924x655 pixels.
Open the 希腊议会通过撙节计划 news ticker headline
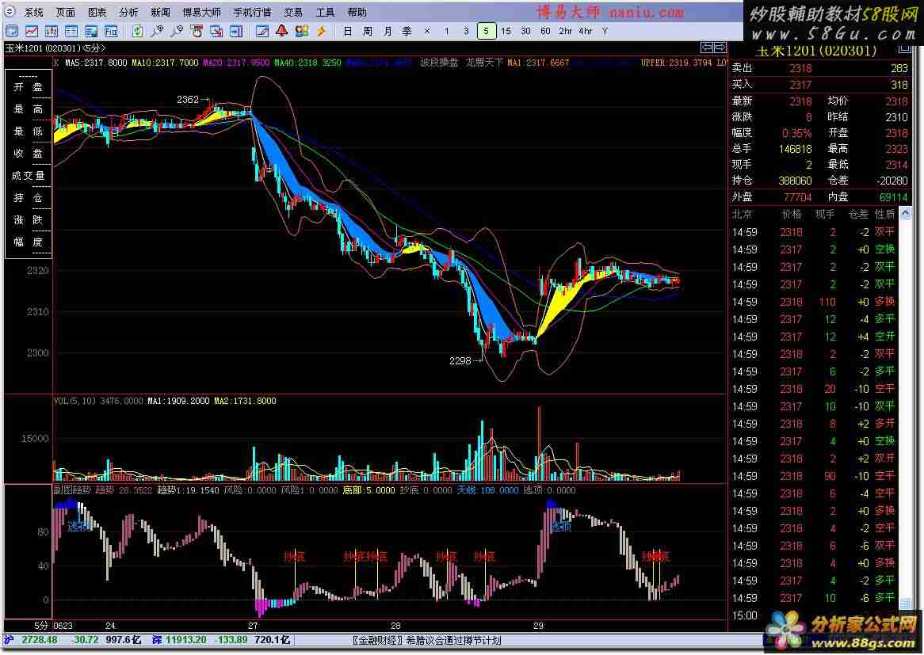pos(454,640)
